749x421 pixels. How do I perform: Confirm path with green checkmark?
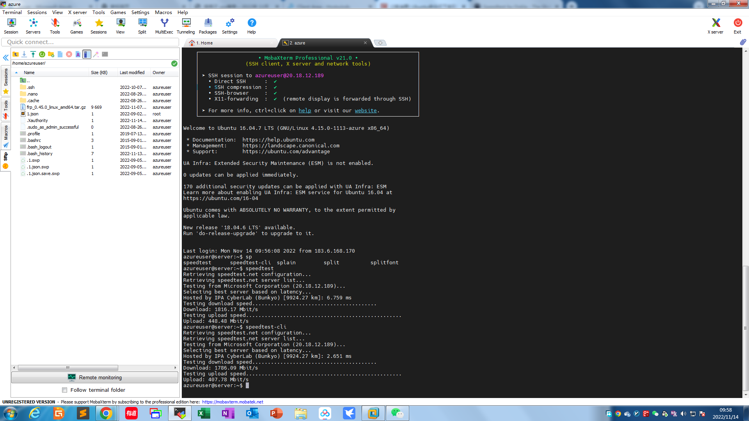coord(174,63)
